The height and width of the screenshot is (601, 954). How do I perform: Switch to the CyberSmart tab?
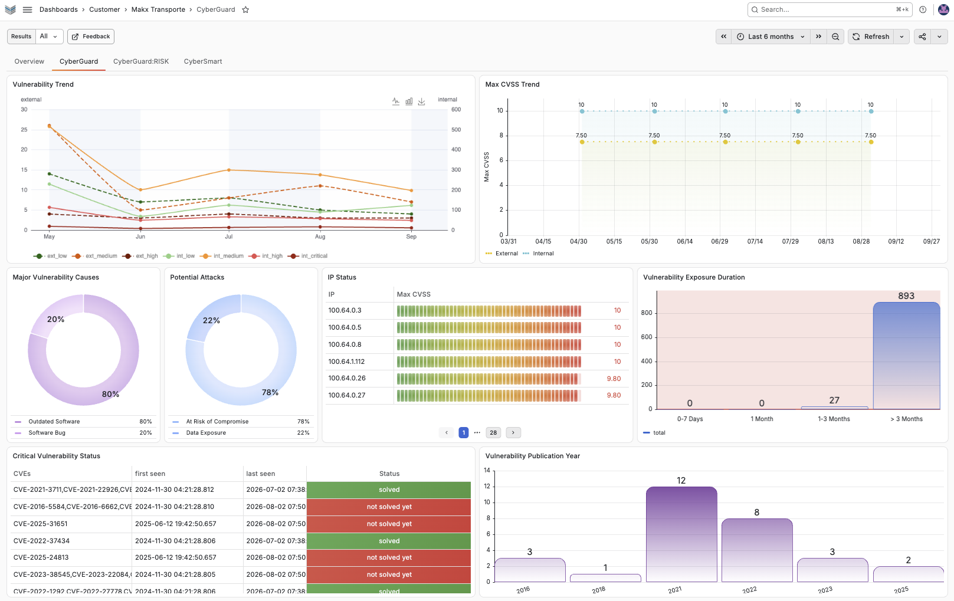pyautogui.click(x=203, y=61)
